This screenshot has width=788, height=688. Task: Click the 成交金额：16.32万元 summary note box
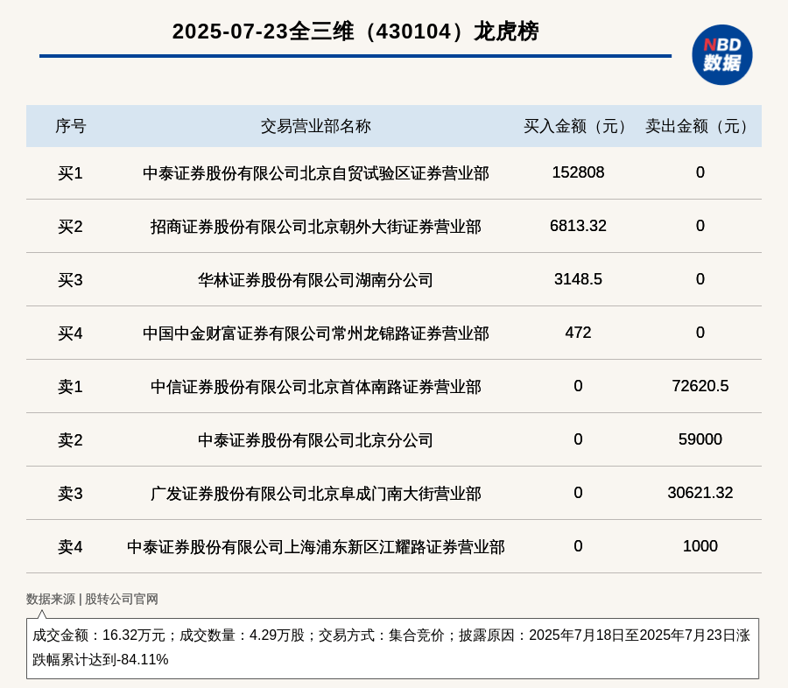tap(392, 649)
